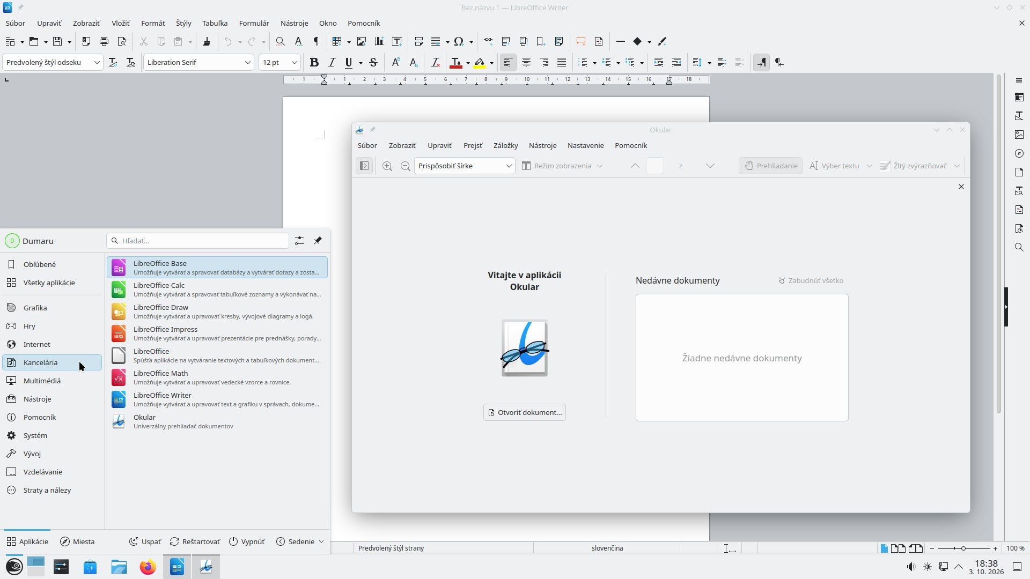Image resolution: width=1030 pixels, height=579 pixels.
Task: Open the 12 pt font size dropdown
Action: 294,63
